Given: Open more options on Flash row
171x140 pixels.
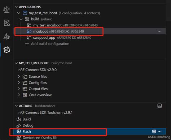Looking at the screenshot, I should pos(159,131).
